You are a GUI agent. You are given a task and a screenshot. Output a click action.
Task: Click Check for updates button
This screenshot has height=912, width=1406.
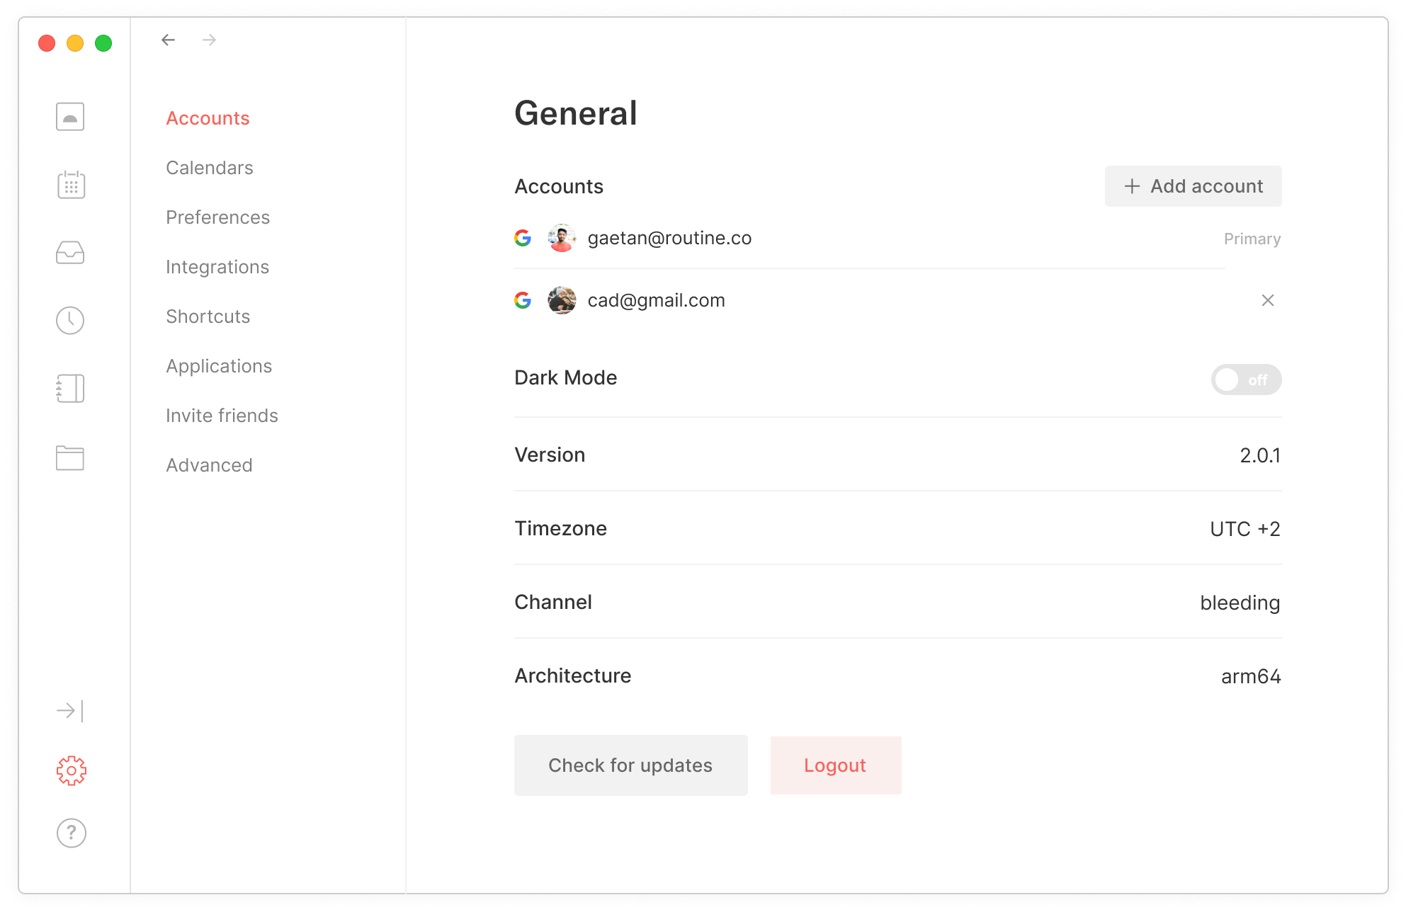pos(630,765)
